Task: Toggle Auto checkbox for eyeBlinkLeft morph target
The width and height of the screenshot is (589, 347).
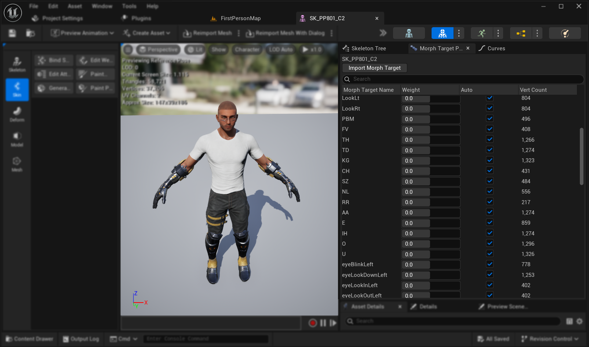Action: point(490,264)
